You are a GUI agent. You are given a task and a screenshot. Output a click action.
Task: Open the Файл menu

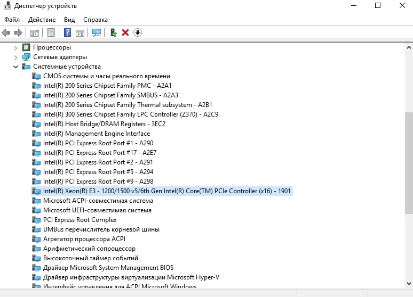(12, 19)
